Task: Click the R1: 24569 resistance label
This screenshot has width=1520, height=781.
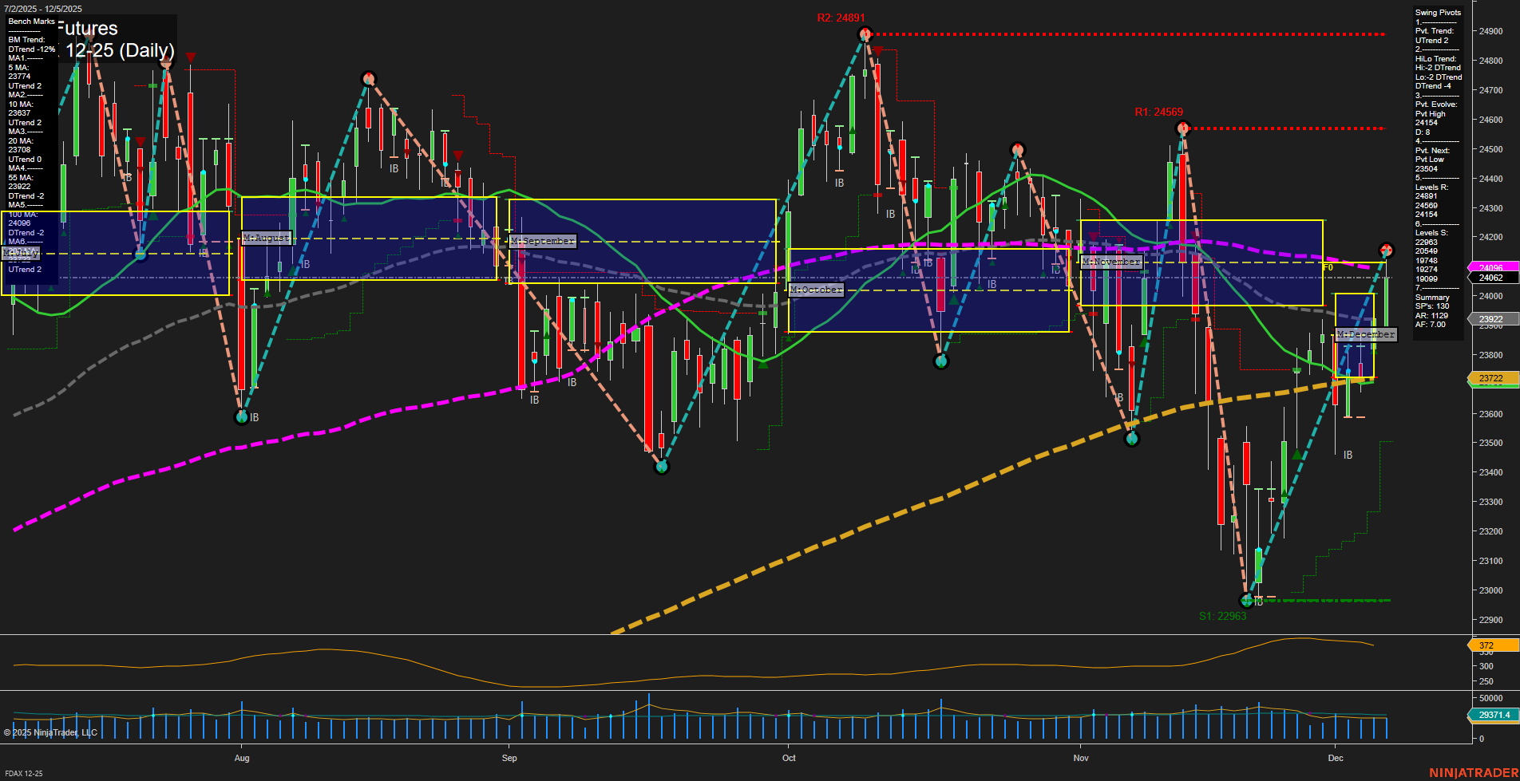Action: click(x=1161, y=112)
